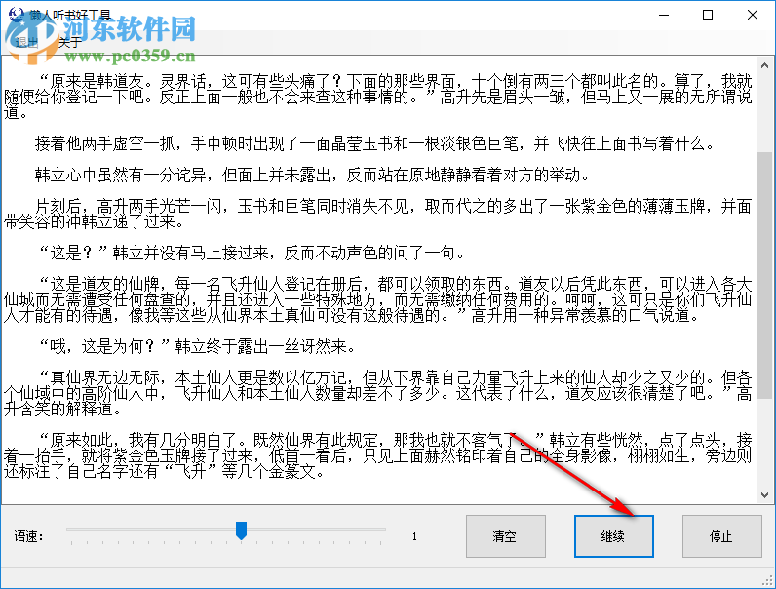Click the speed value 1 label

click(414, 536)
